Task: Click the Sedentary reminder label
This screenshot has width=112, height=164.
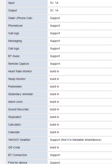Action: pos(21,94)
